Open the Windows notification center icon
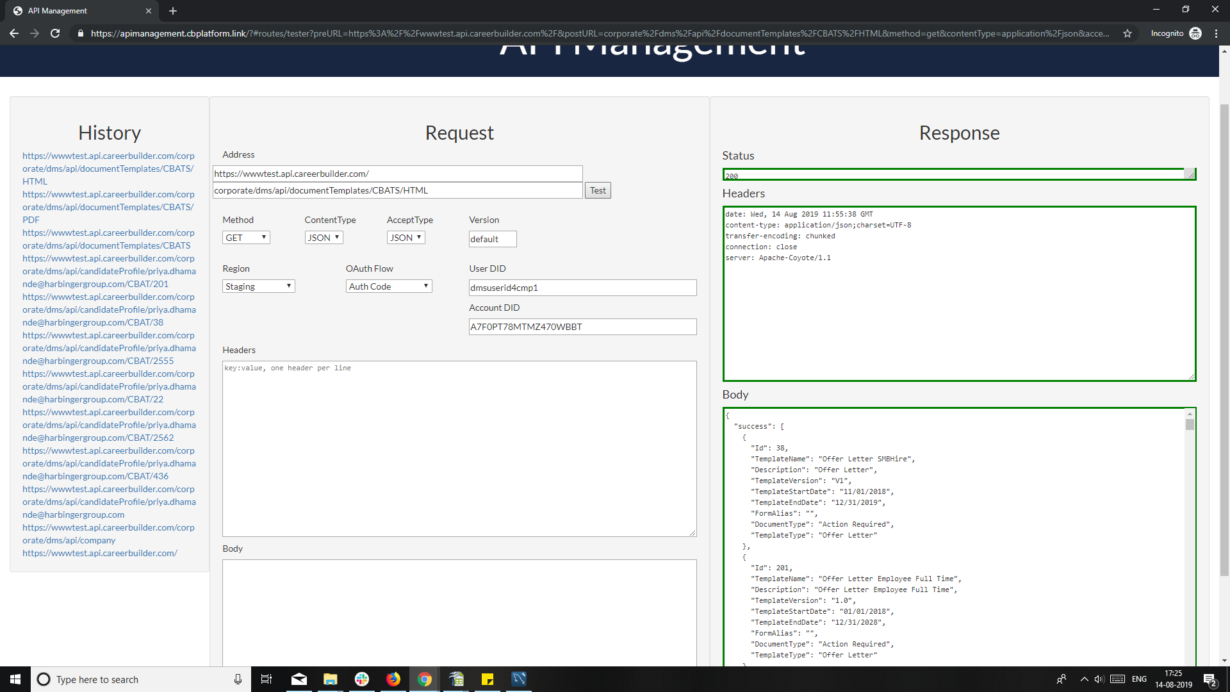 point(1209,679)
